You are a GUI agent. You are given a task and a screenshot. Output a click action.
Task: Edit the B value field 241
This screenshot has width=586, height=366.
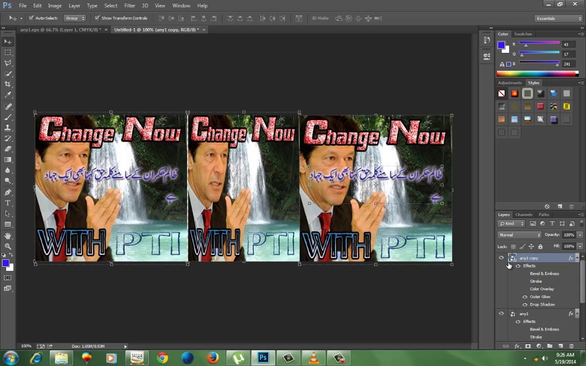[568, 64]
